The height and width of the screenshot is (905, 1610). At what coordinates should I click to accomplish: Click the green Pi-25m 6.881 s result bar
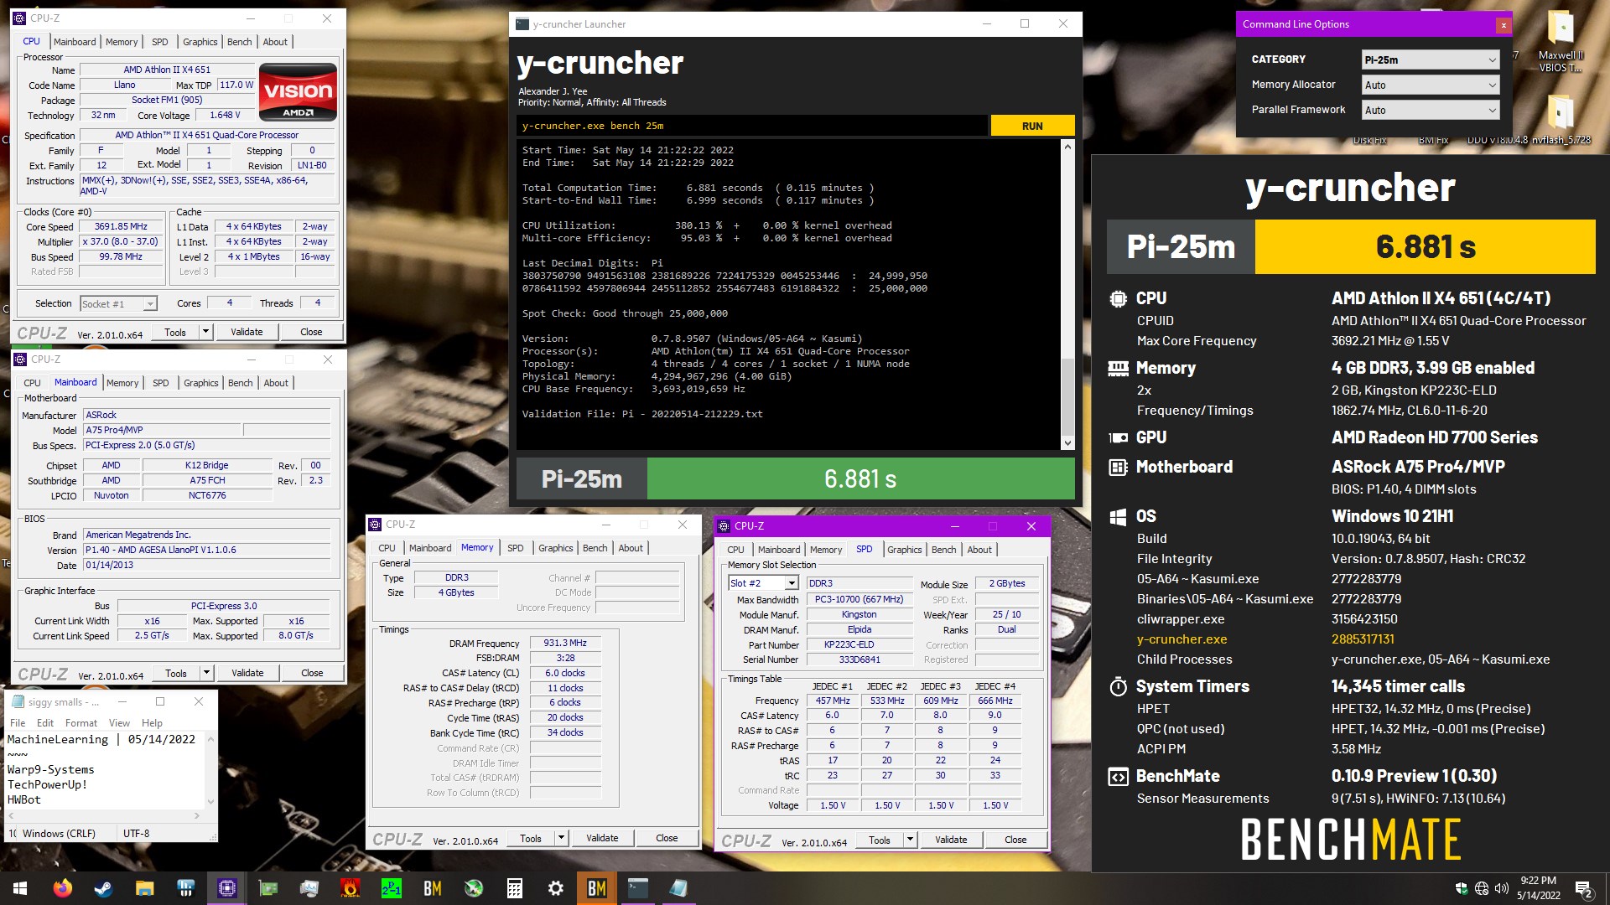pyautogui.click(x=860, y=478)
